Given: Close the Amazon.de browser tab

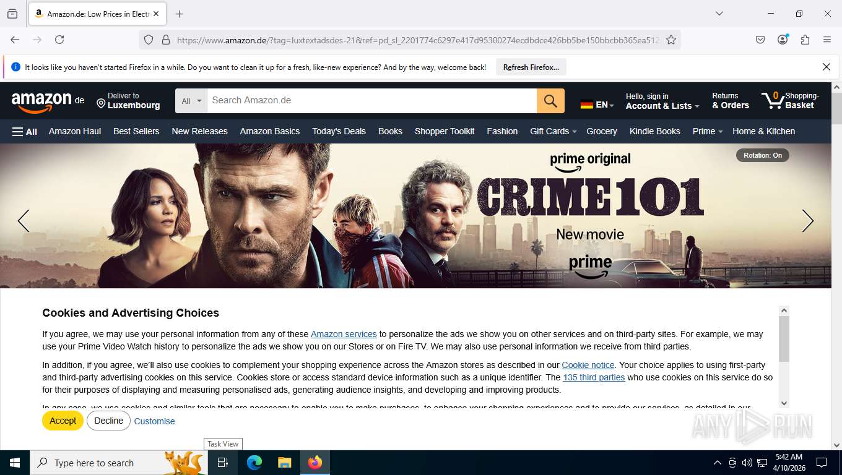Looking at the screenshot, I should click(155, 14).
